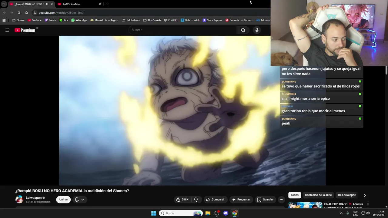
Task: View site information icon in address bar
Action: click(35, 13)
